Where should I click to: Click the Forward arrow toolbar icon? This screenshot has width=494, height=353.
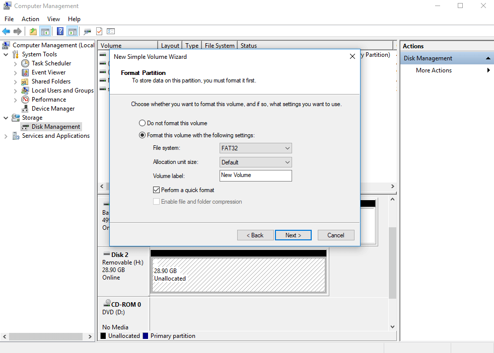(18, 32)
